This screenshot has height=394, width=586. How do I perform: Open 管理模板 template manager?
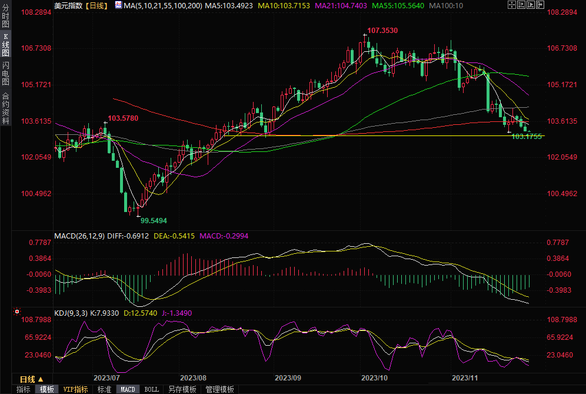(219, 389)
